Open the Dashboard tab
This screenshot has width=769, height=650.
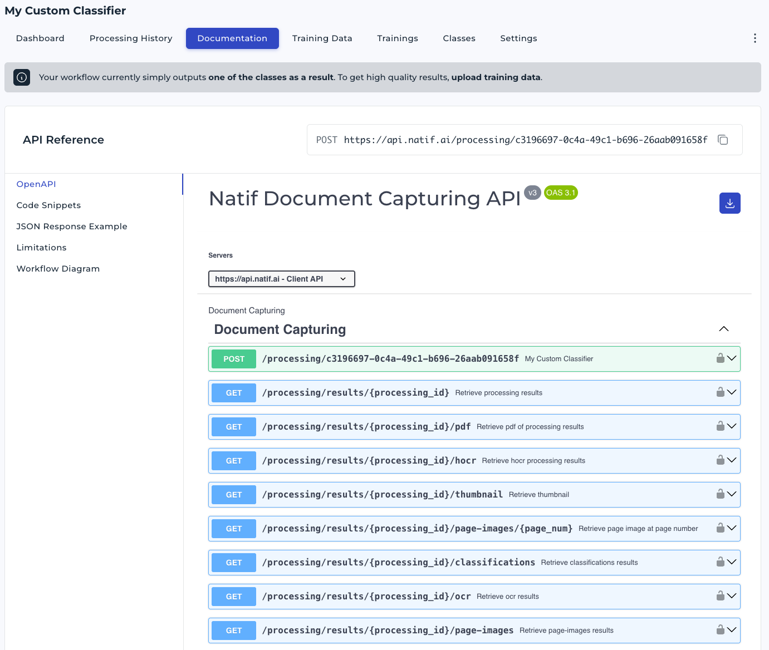pyautogui.click(x=40, y=38)
